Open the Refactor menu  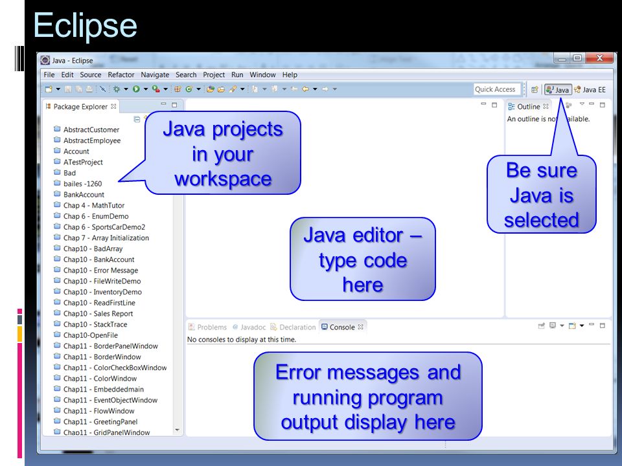[121, 74]
